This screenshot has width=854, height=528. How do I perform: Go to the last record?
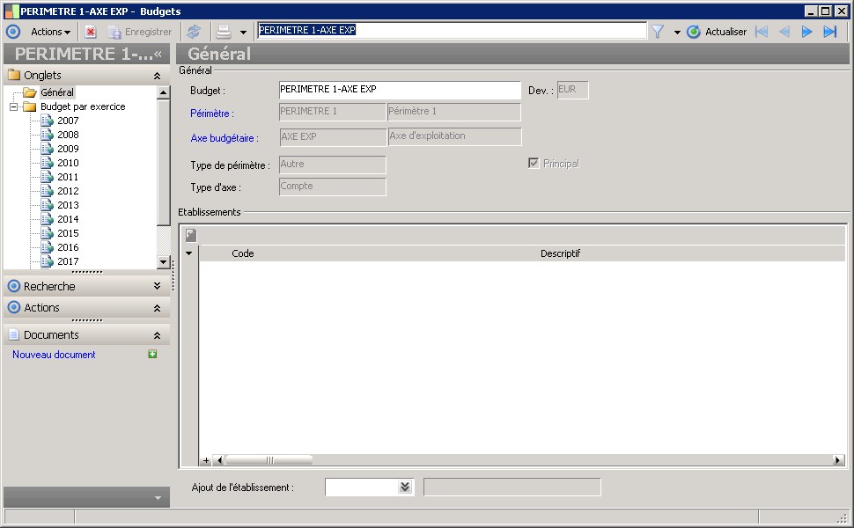pyautogui.click(x=829, y=32)
